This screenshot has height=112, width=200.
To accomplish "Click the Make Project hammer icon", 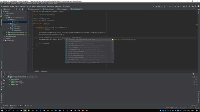I will coord(153,6).
